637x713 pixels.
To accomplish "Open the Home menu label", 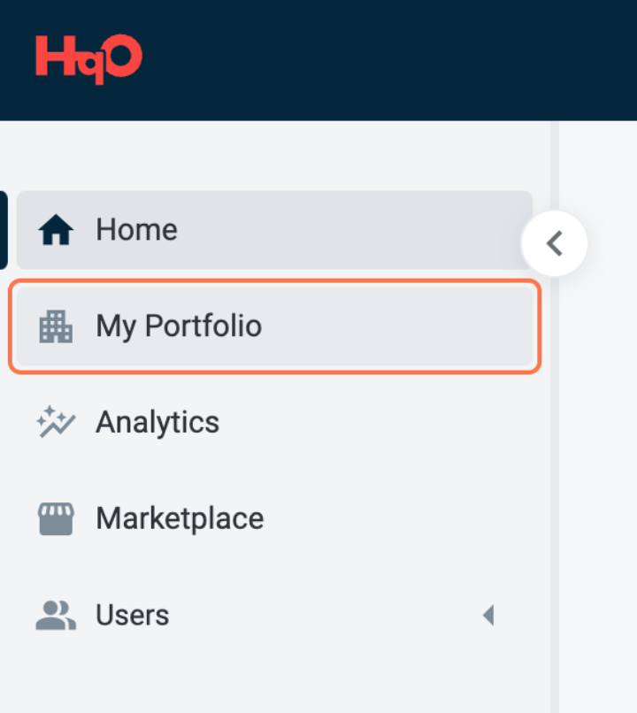I will tap(136, 230).
